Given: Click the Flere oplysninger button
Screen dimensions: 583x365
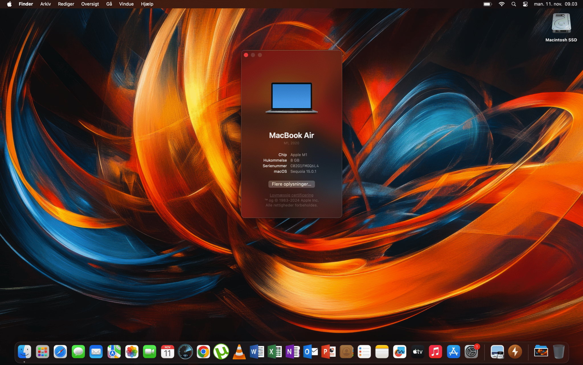Looking at the screenshot, I should pos(291,184).
